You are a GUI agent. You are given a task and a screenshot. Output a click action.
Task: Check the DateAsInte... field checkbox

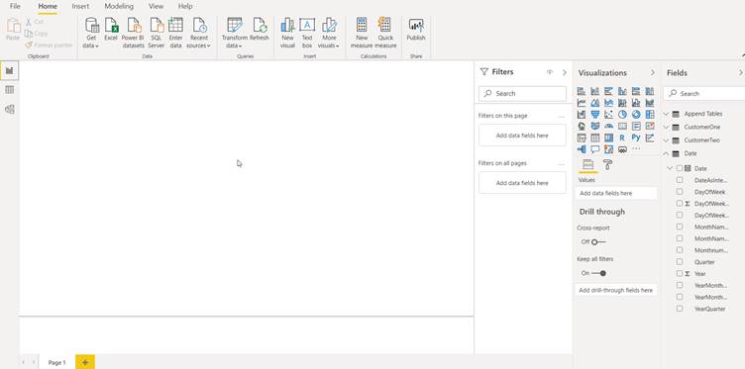coord(680,180)
